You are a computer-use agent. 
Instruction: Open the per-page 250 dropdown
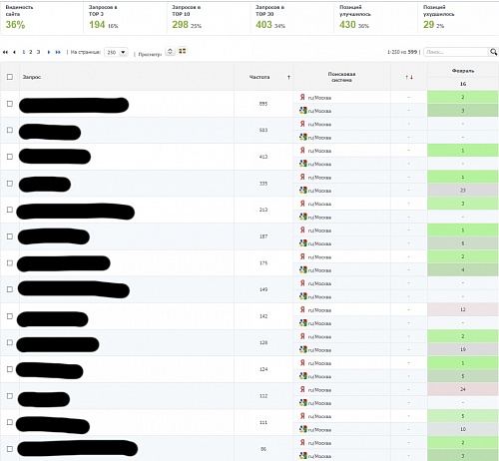[116, 52]
